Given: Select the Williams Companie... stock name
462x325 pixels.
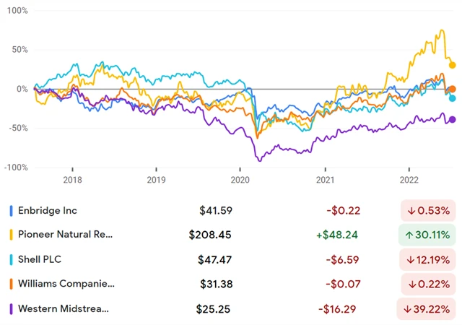Looking at the screenshot, I should [66, 284].
